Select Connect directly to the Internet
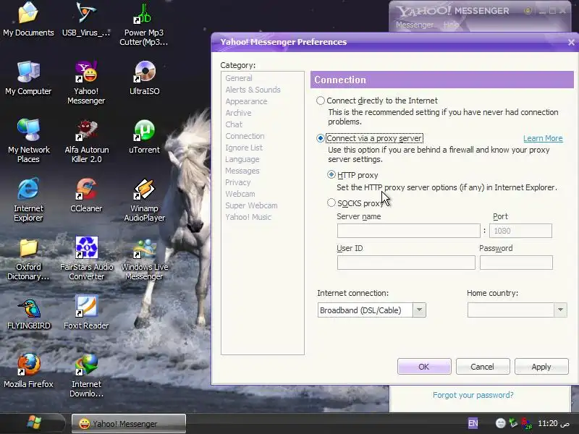Screen dimensions: 579x434 (321, 101)
